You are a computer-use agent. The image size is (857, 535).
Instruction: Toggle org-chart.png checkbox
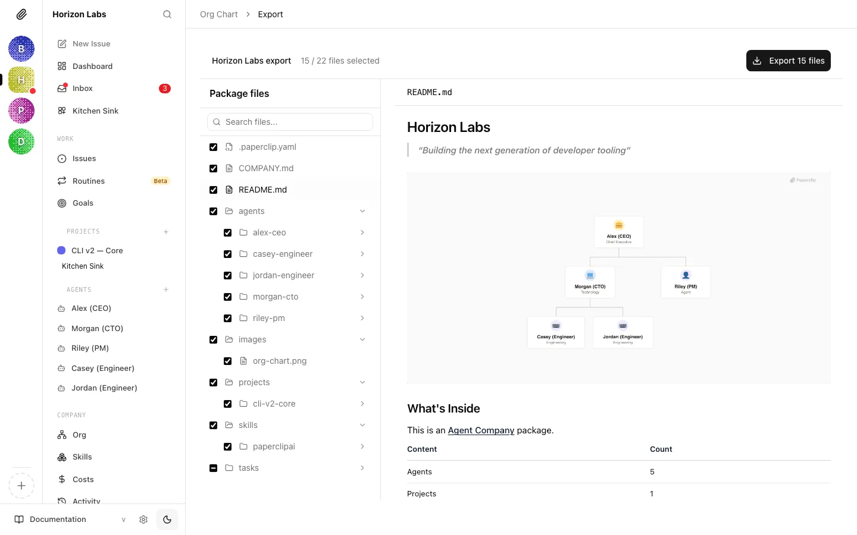(227, 361)
